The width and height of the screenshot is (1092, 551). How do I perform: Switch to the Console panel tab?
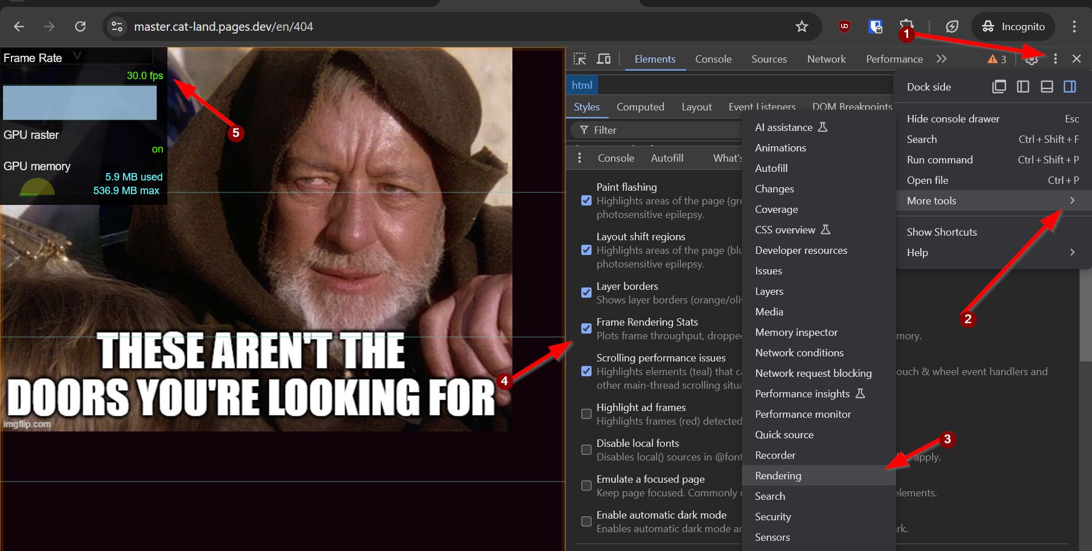(713, 59)
